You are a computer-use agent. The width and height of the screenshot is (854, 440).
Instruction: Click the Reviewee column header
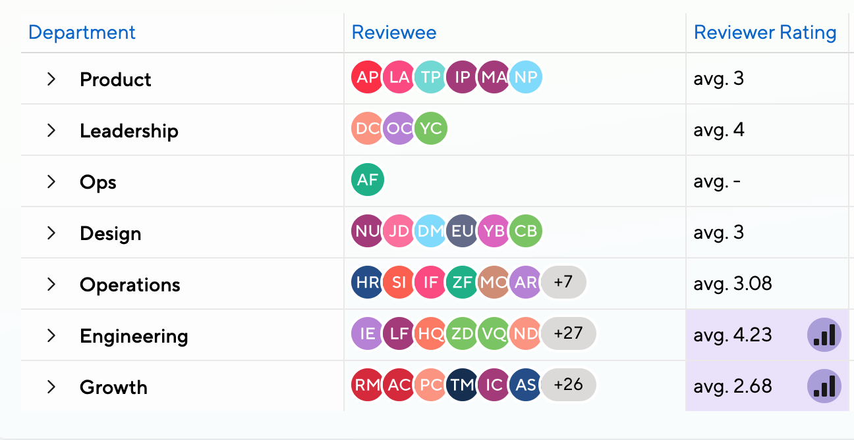click(394, 32)
